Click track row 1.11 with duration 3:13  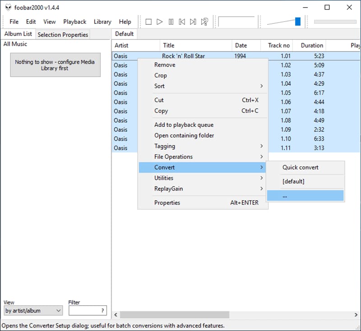314,148
